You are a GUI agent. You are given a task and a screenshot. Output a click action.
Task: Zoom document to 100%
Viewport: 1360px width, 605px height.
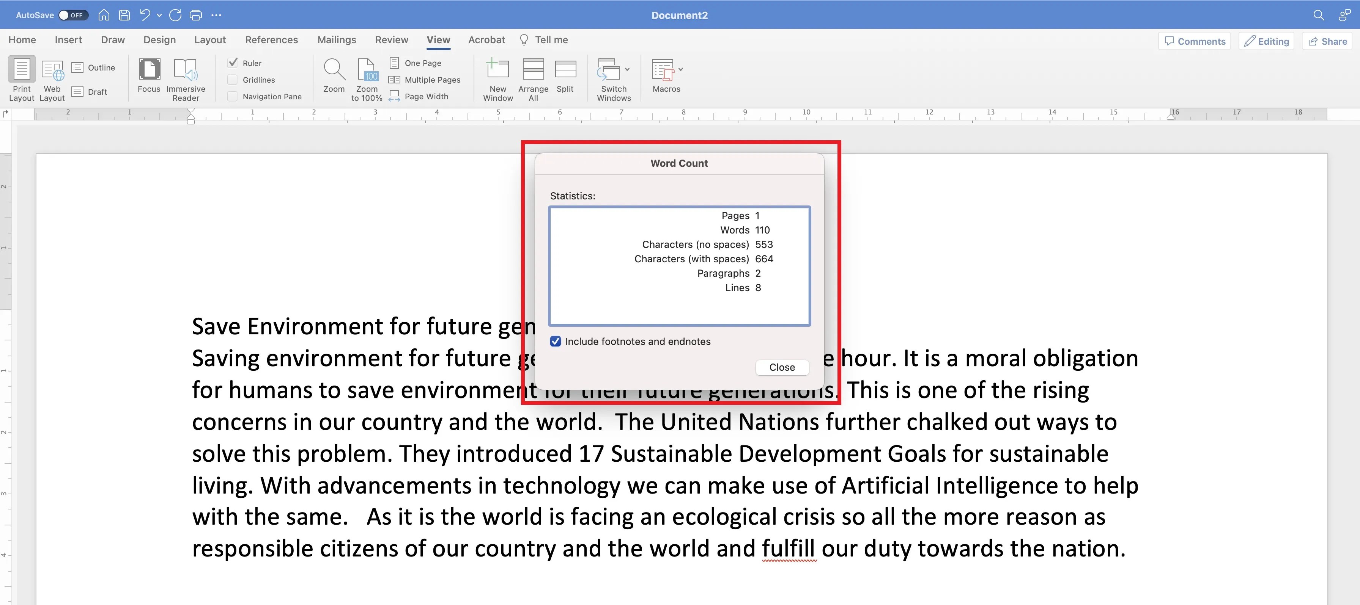pos(367,78)
